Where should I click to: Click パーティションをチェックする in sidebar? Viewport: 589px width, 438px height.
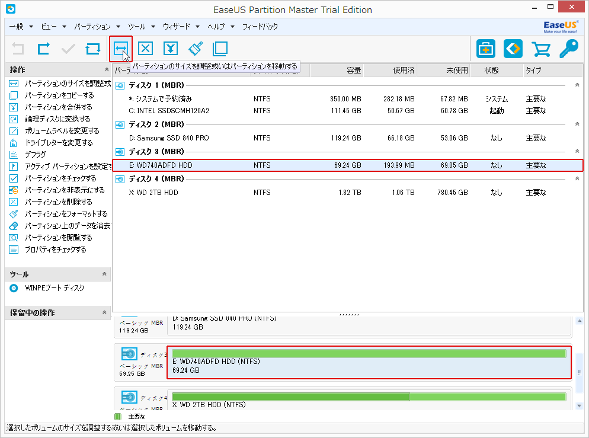click(60, 178)
